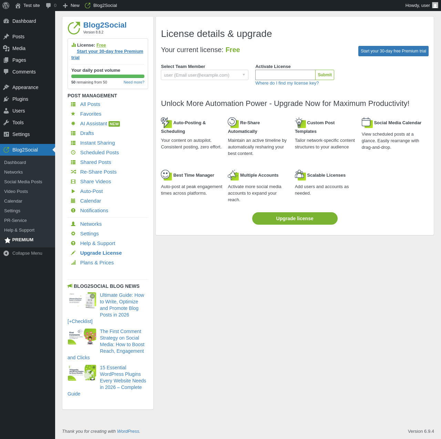Click the Help & Support question icon

tap(73, 243)
